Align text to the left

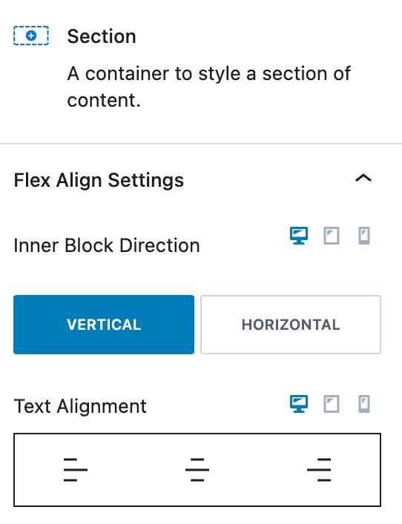(x=75, y=470)
